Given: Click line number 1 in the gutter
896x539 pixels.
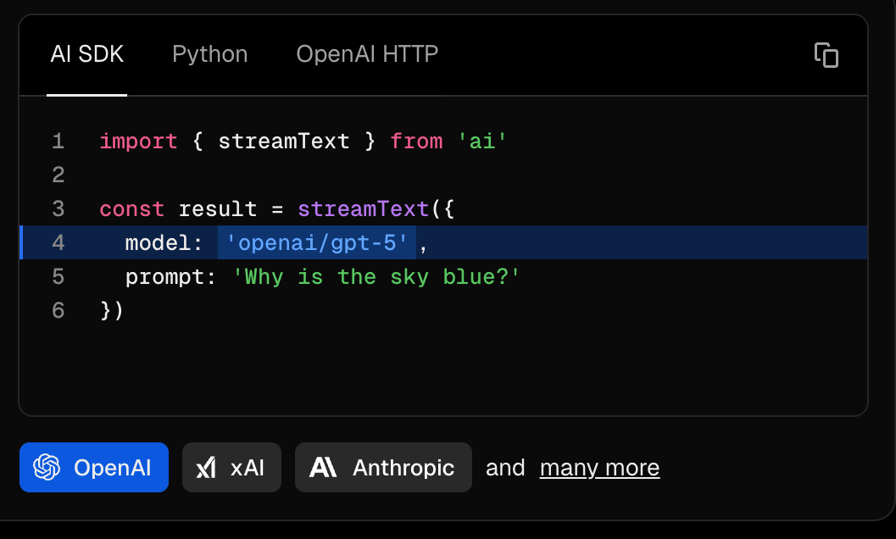Looking at the screenshot, I should pyautogui.click(x=58, y=142).
